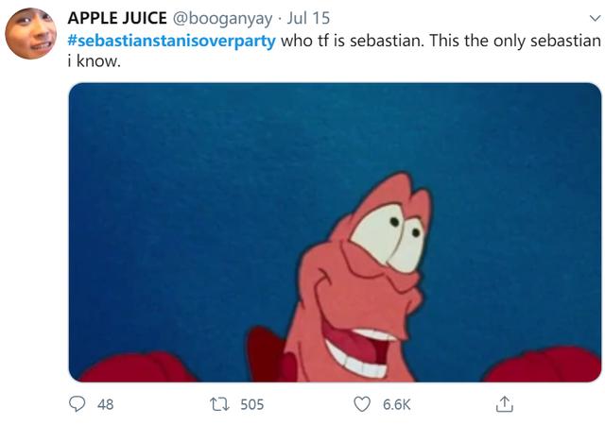
Task: Visit the @booganyay handle link
Action: [222, 19]
